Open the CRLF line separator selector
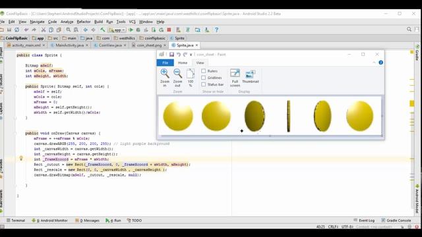Image resolution: width=422 pixels, height=237 pixels. tap(333, 226)
